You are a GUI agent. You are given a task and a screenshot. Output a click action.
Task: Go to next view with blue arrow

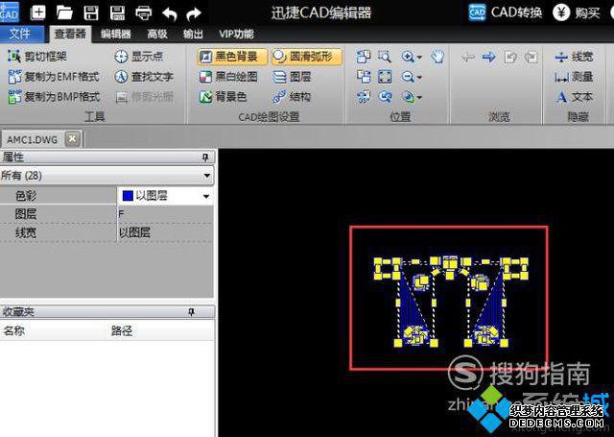[488, 58]
